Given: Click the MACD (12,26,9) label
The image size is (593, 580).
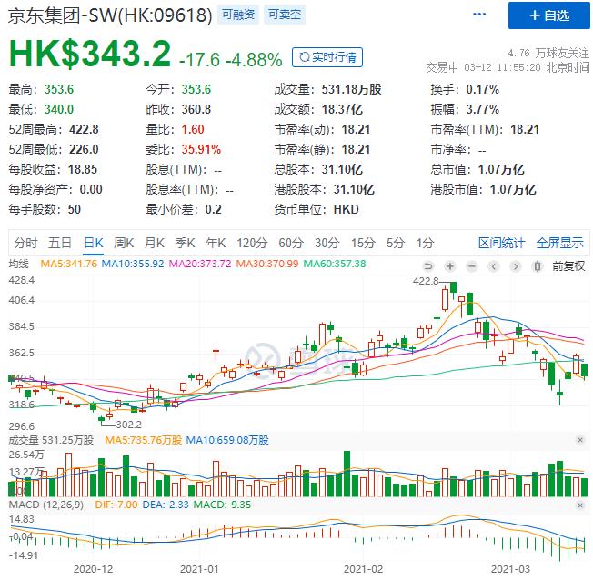Looking at the screenshot, I should [x=45, y=505].
